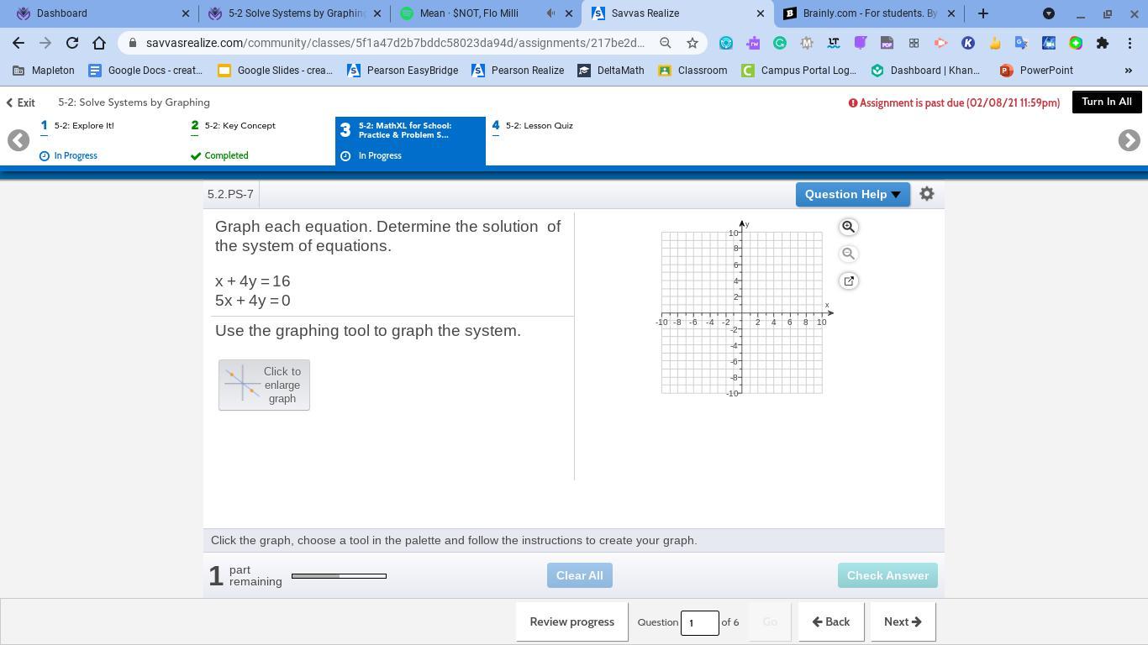This screenshot has width=1148, height=645.
Task: Click the parts remaining progress bar
Action: point(339,576)
